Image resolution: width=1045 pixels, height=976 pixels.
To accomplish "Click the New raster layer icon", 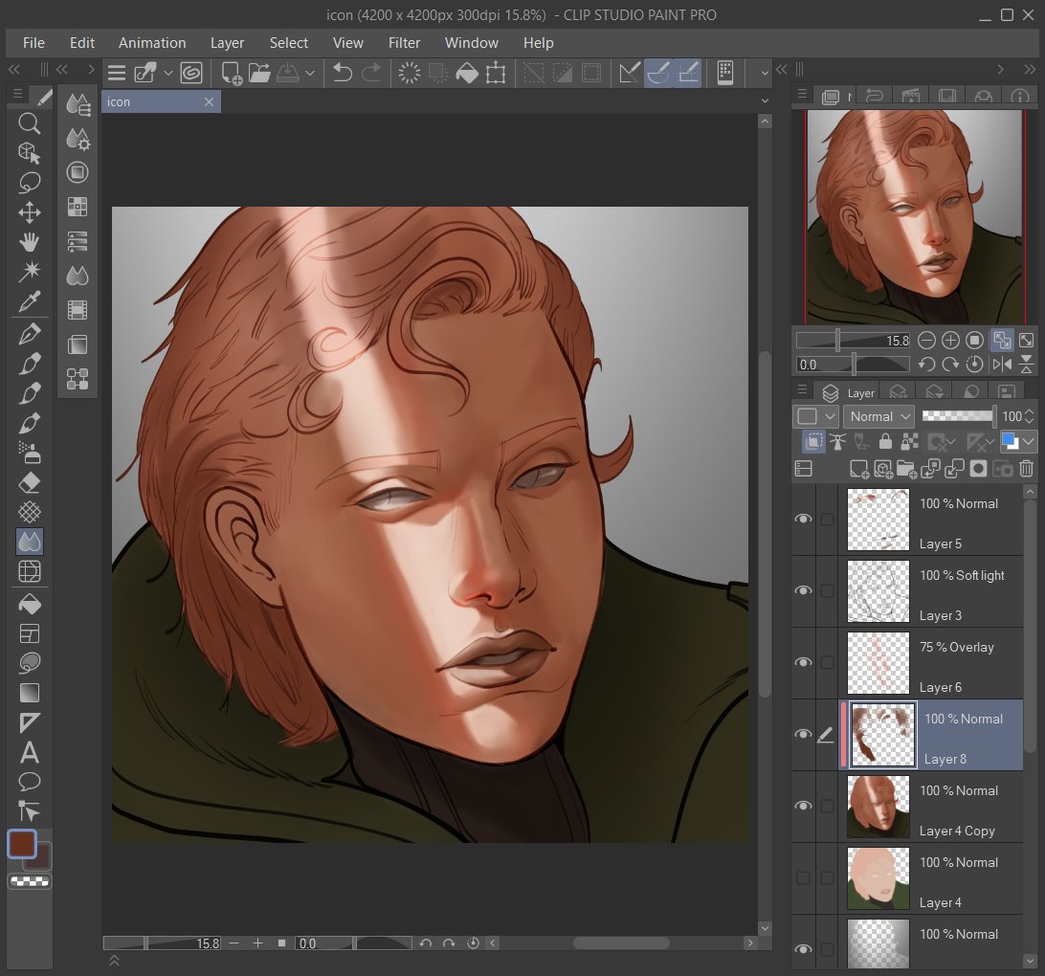I will (x=859, y=469).
